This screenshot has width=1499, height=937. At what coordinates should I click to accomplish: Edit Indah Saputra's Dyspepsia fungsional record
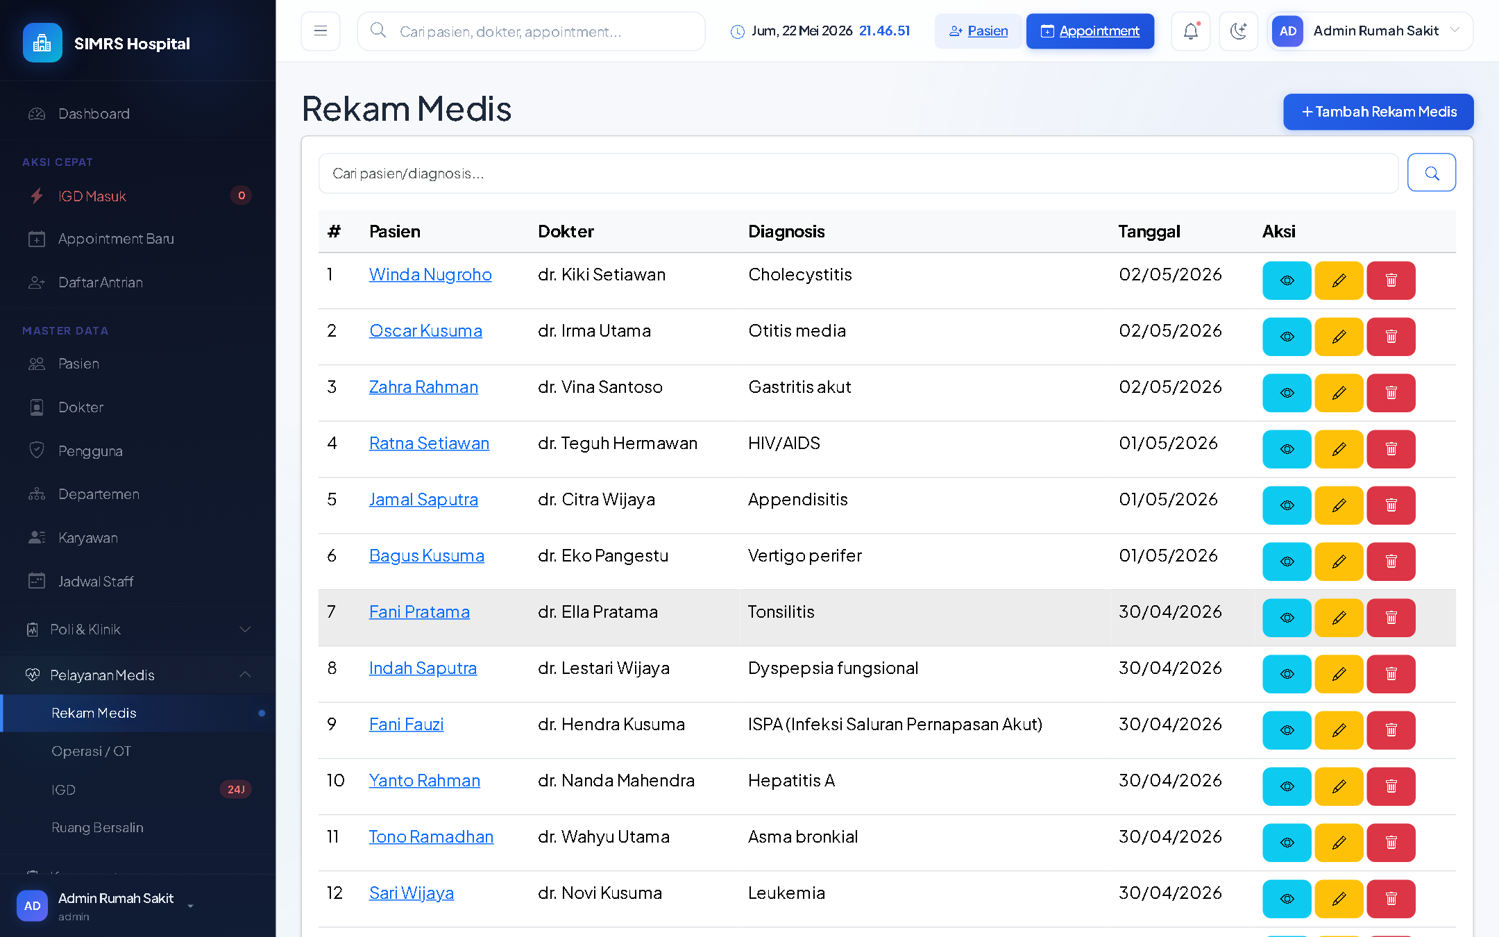point(1339,674)
